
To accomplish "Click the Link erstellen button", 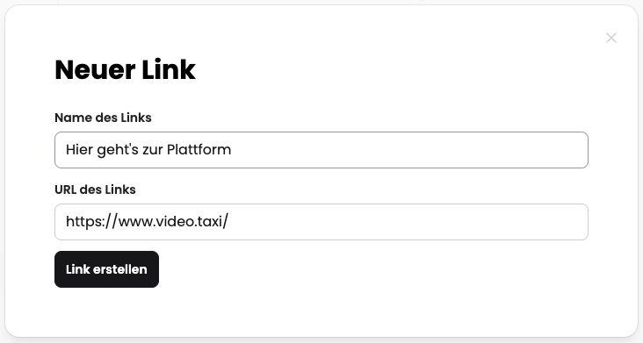I will 106,269.
